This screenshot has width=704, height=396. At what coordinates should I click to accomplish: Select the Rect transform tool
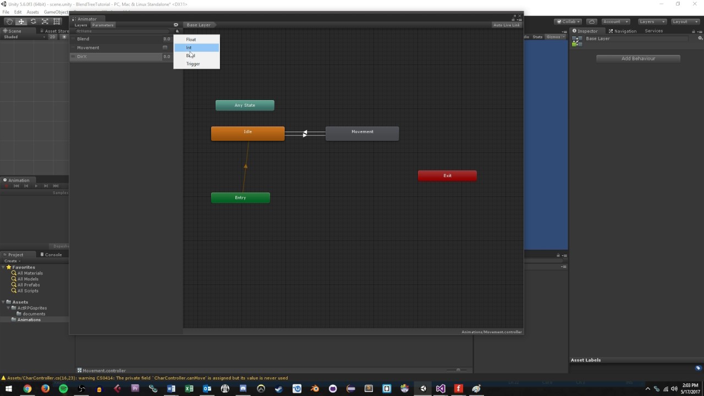click(x=57, y=21)
